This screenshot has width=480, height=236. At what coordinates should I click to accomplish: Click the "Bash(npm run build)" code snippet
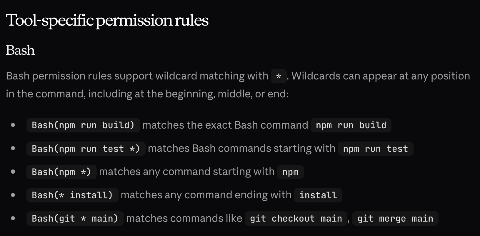83,125
